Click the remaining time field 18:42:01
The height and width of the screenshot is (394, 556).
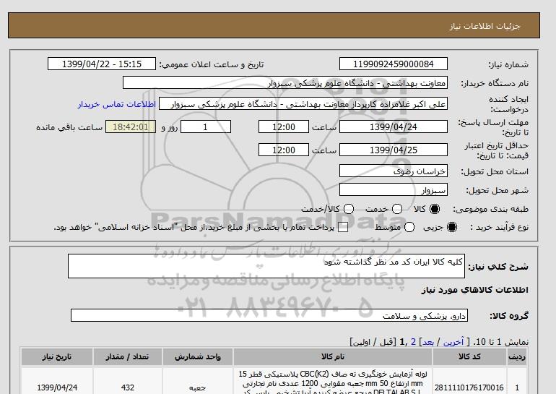click(131, 127)
